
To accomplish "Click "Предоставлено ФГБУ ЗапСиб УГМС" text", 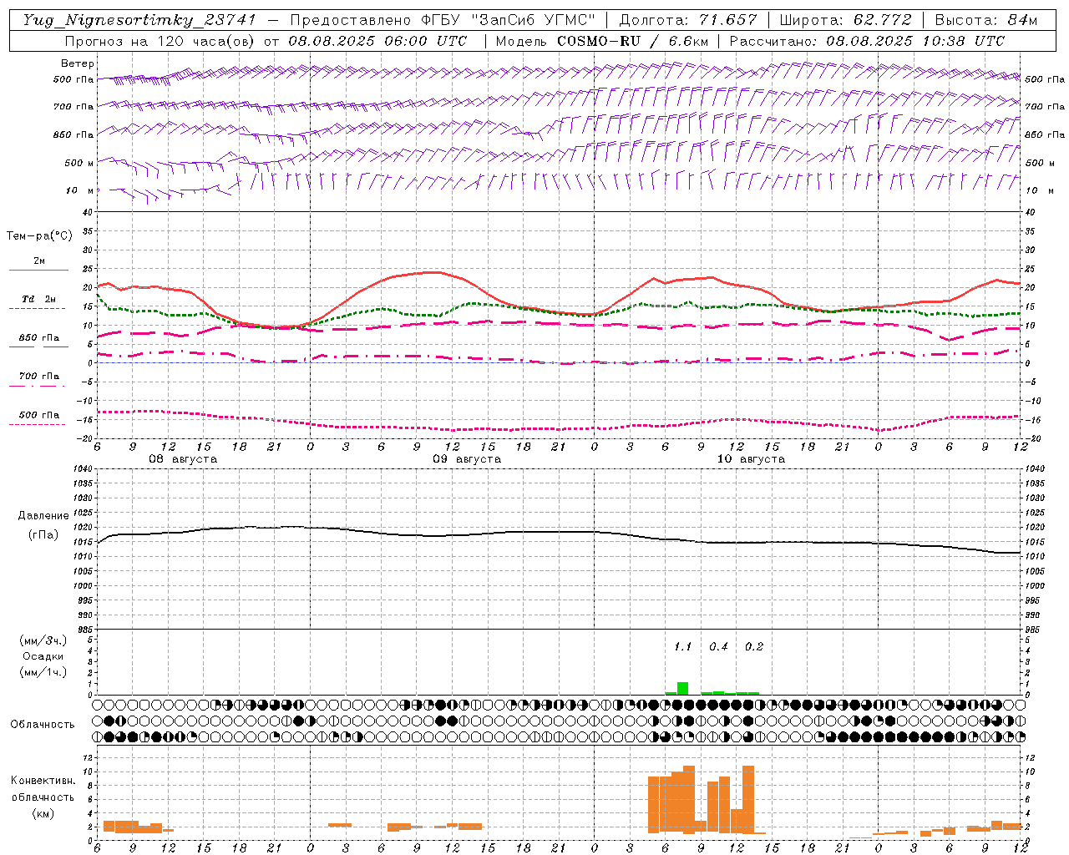I will [x=442, y=20].
